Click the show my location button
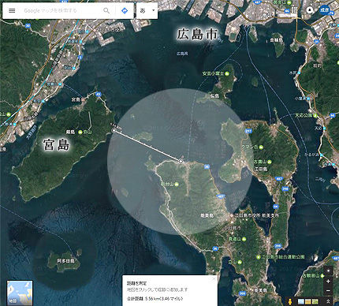339x306 pixels. 328,271
